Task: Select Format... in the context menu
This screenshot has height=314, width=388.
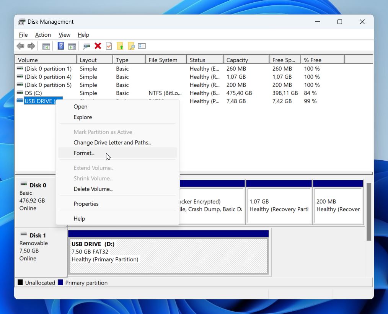Action: coord(117,153)
